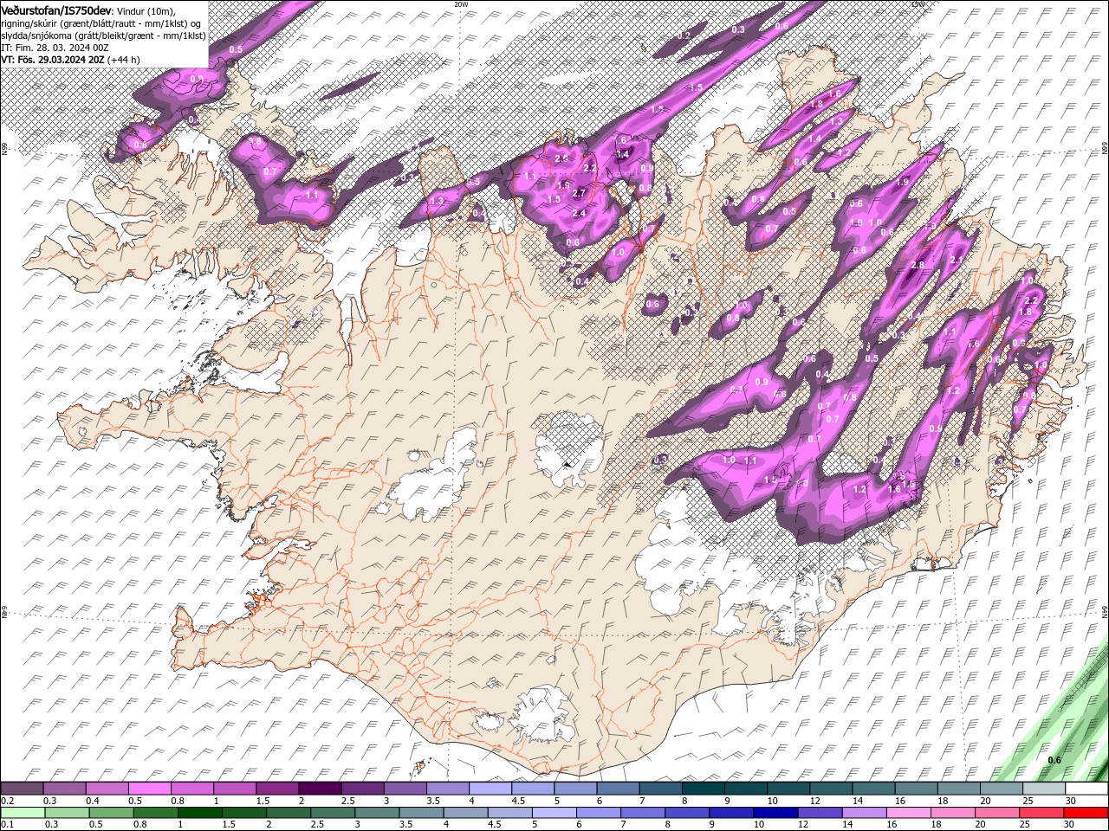
Task: Click the 30 label on the lower scale
Action: point(1067,824)
